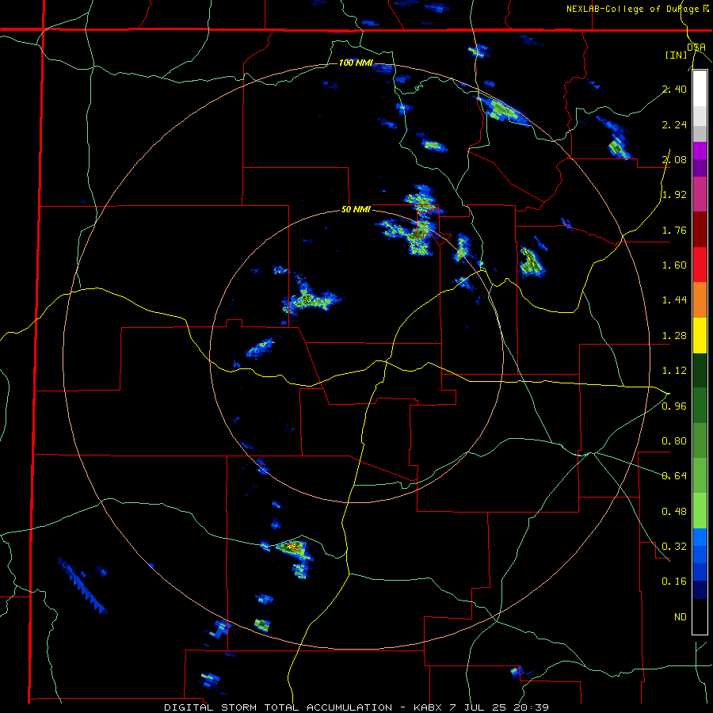713x713 pixels.
Task: Select the 1.92 legend value
Action: pyautogui.click(x=674, y=195)
